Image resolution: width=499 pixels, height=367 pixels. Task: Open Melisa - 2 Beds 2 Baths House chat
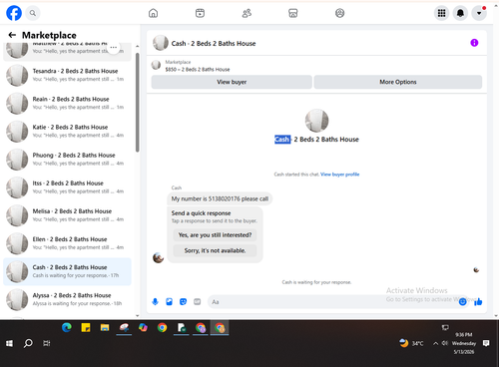coord(67,215)
